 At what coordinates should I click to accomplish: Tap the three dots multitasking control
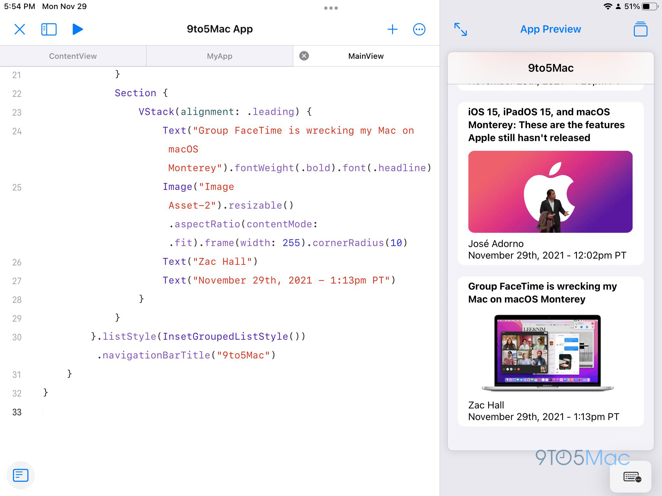[331, 8]
